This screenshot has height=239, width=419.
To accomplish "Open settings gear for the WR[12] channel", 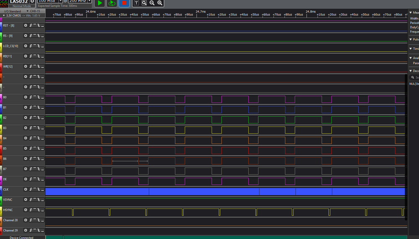I will pos(26,66).
